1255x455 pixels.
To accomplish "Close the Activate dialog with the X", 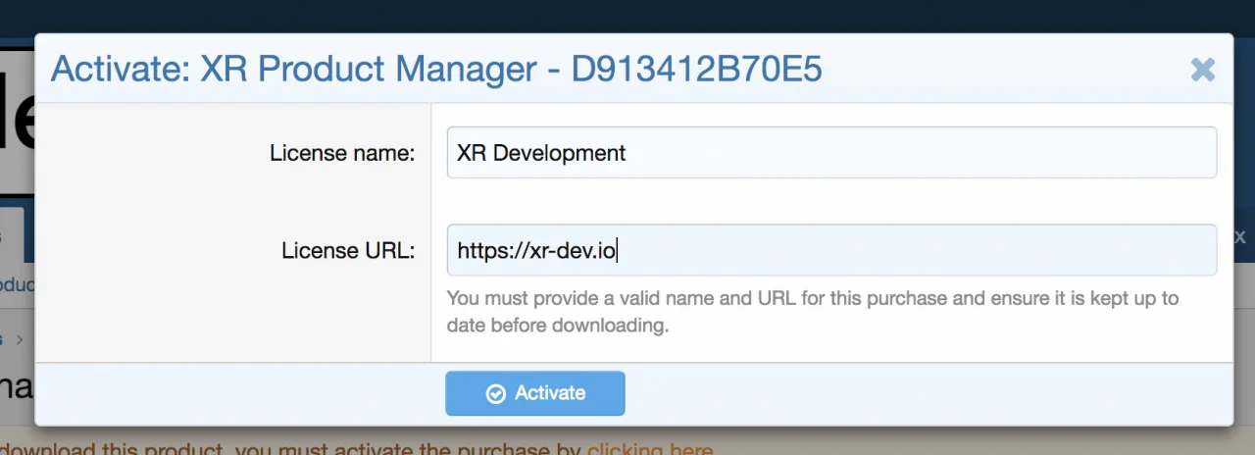I will [1202, 70].
